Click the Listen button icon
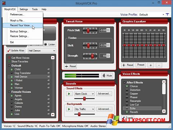Viewport: 173px width, 130px height. 45,44
